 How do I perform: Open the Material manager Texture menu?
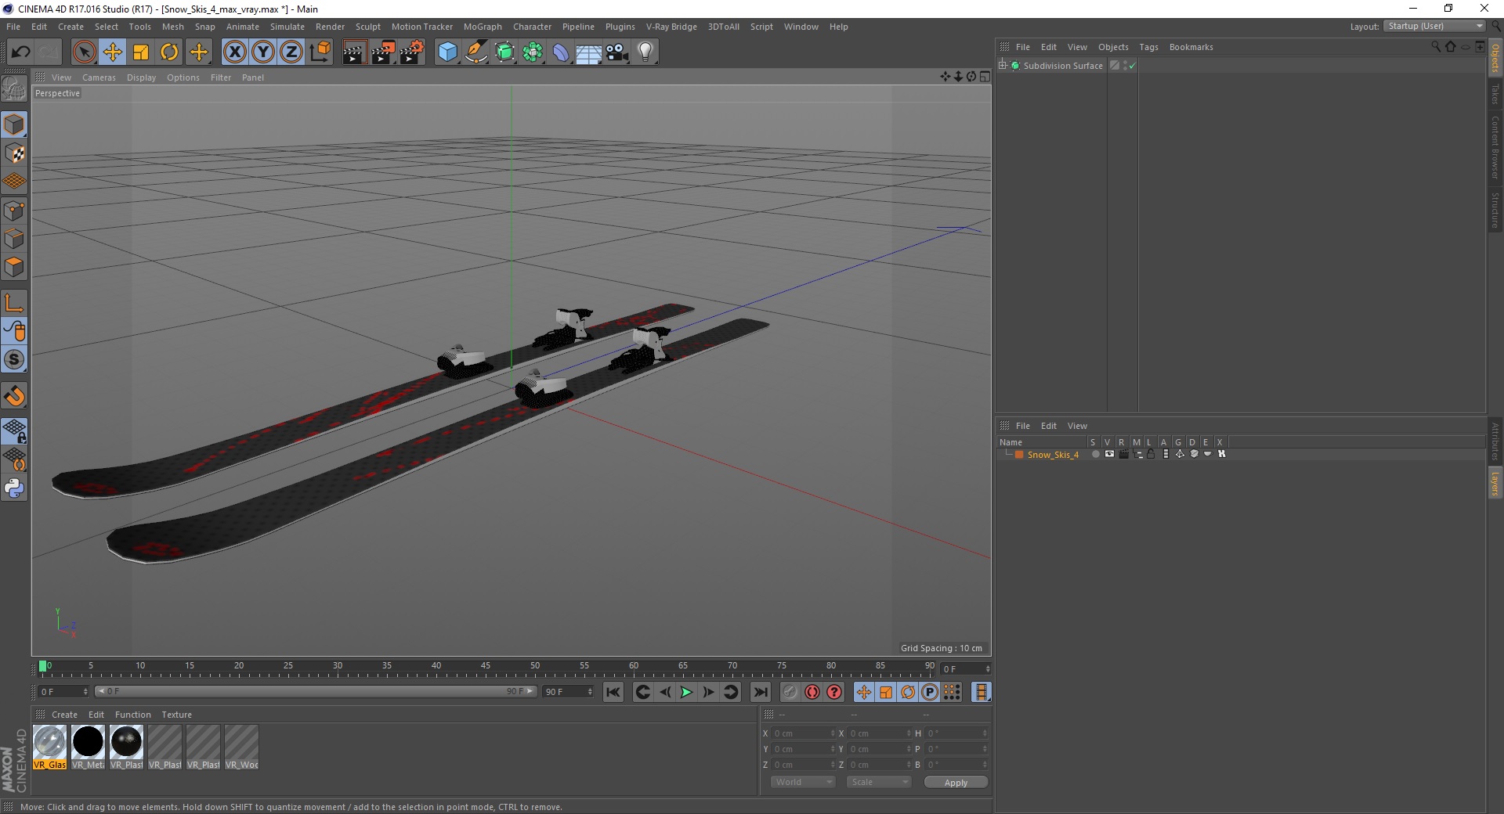(x=176, y=715)
